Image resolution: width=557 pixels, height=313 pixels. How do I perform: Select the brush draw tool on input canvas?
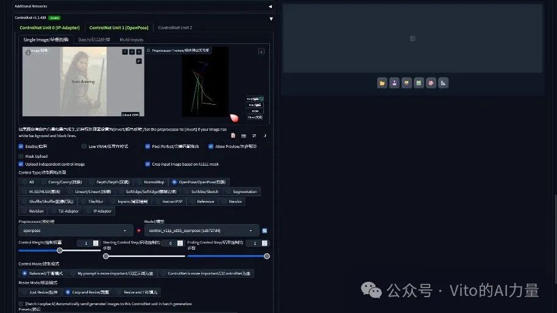tap(139, 61)
